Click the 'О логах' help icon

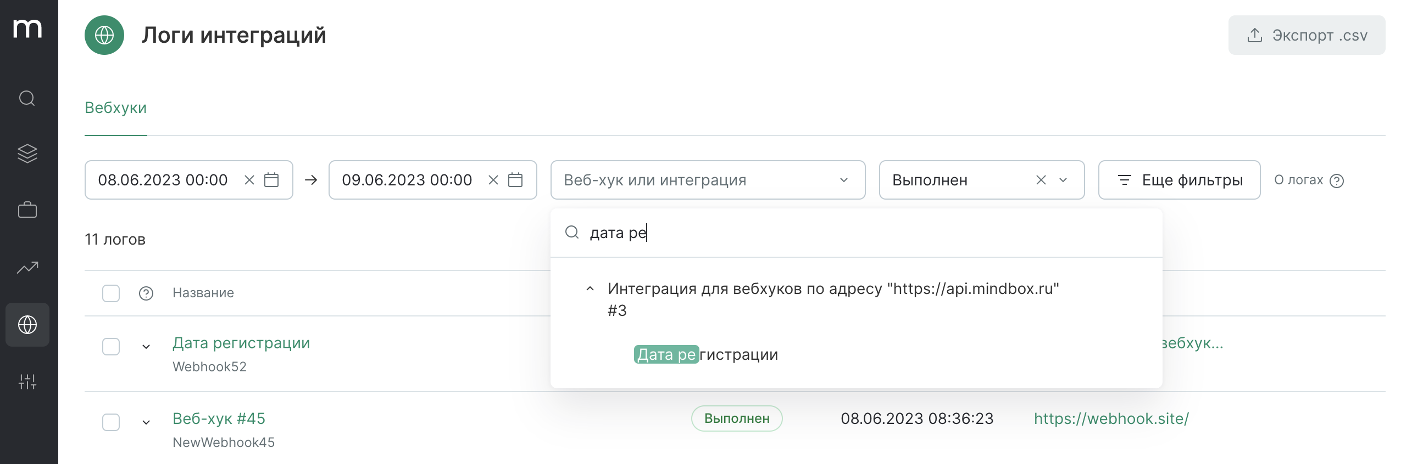click(x=1337, y=180)
